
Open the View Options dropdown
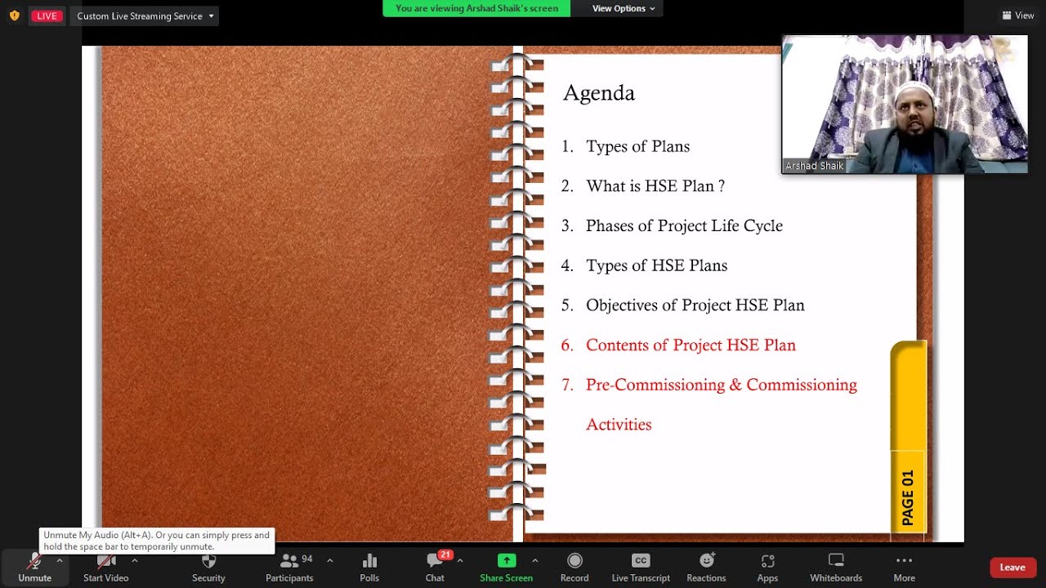coord(624,8)
